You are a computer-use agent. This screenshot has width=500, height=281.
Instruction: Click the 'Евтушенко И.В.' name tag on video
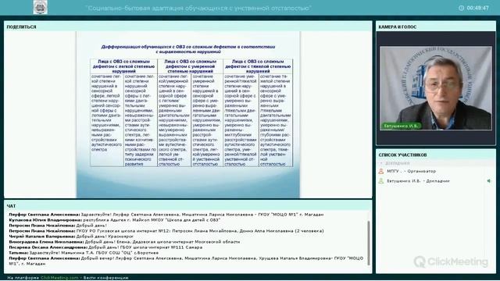(x=401, y=126)
